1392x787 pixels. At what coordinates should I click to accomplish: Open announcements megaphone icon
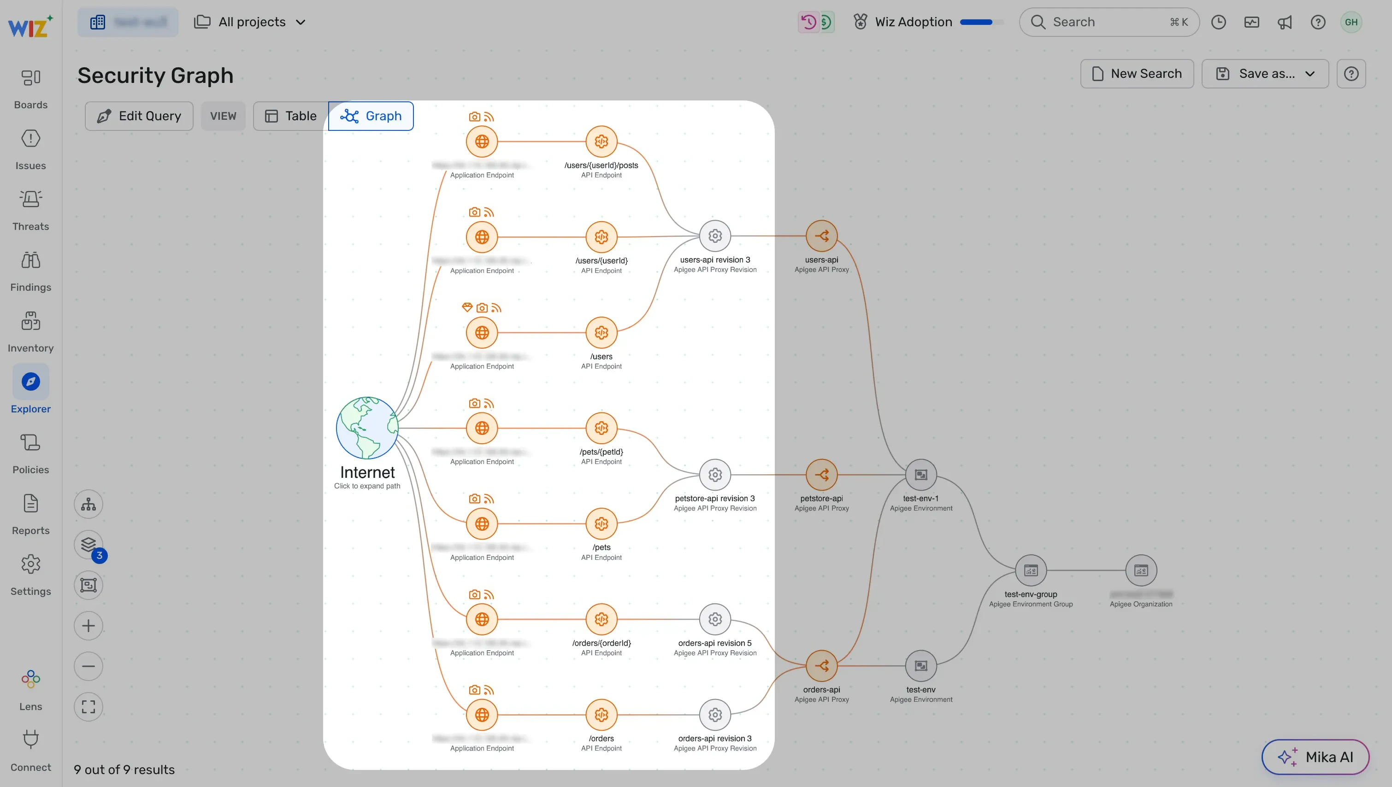1285,22
